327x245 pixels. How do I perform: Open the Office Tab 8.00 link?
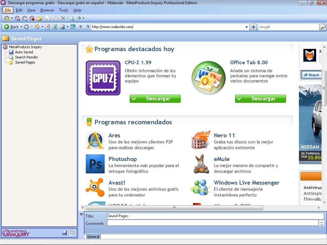pos(249,62)
